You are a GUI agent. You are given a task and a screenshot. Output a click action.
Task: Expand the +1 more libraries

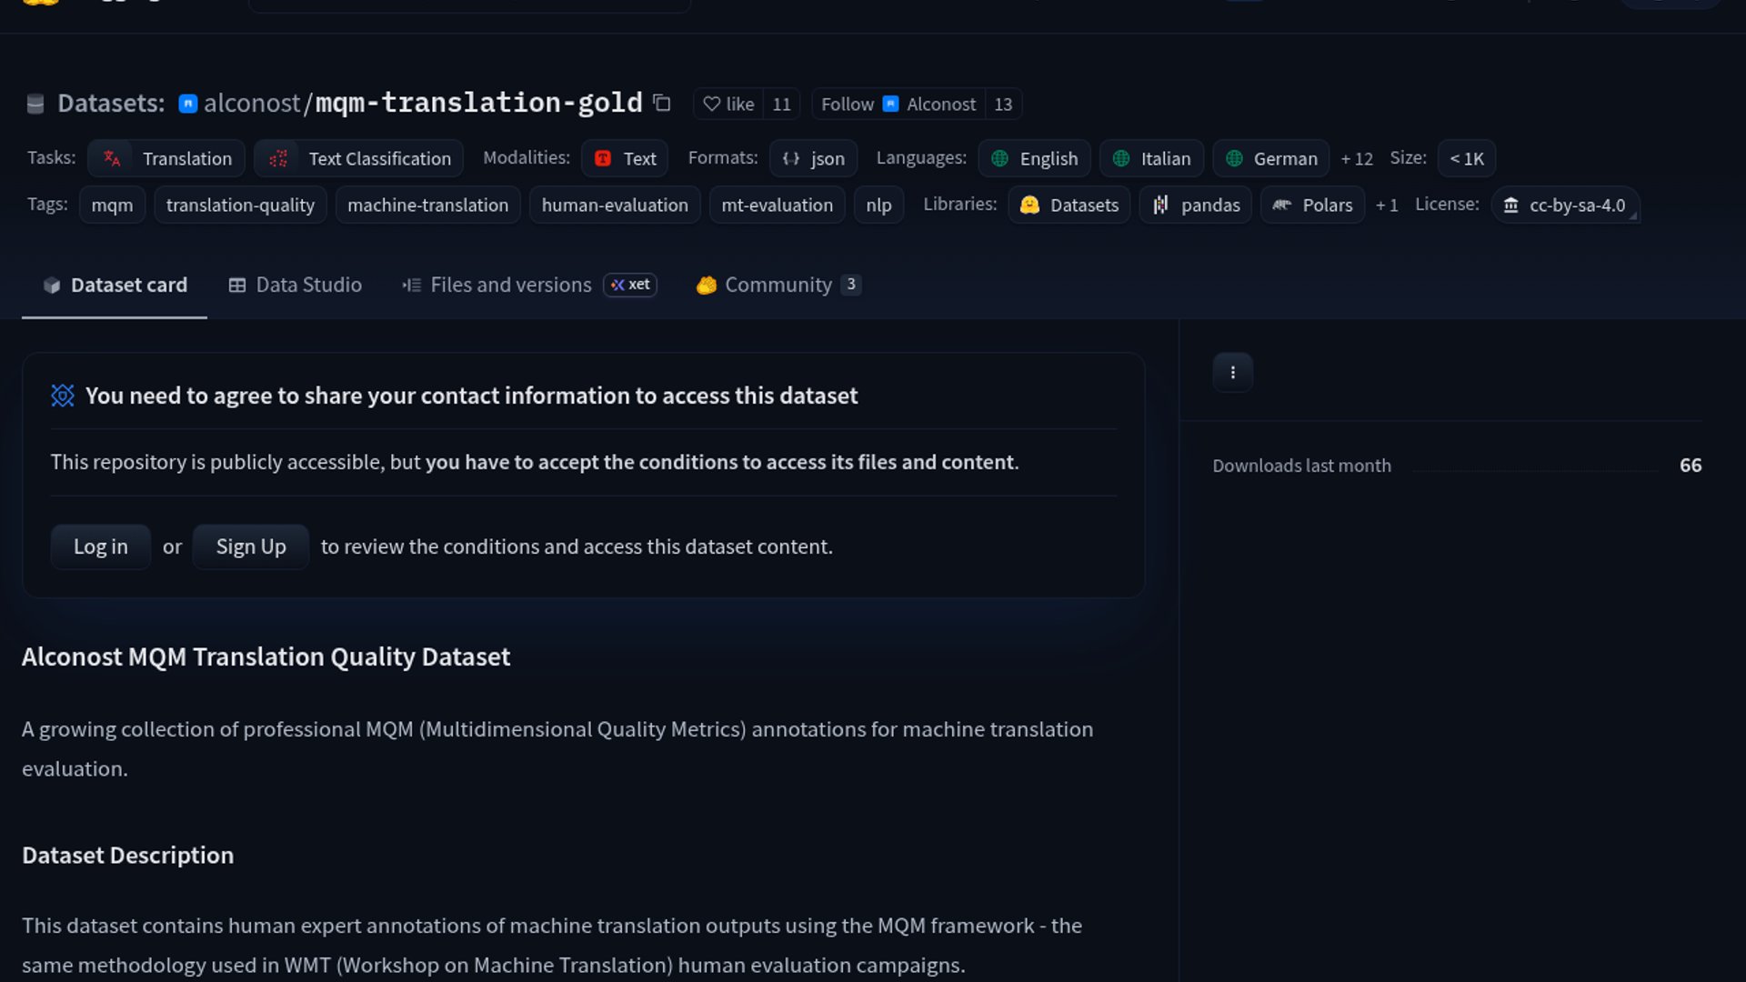click(1386, 205)
